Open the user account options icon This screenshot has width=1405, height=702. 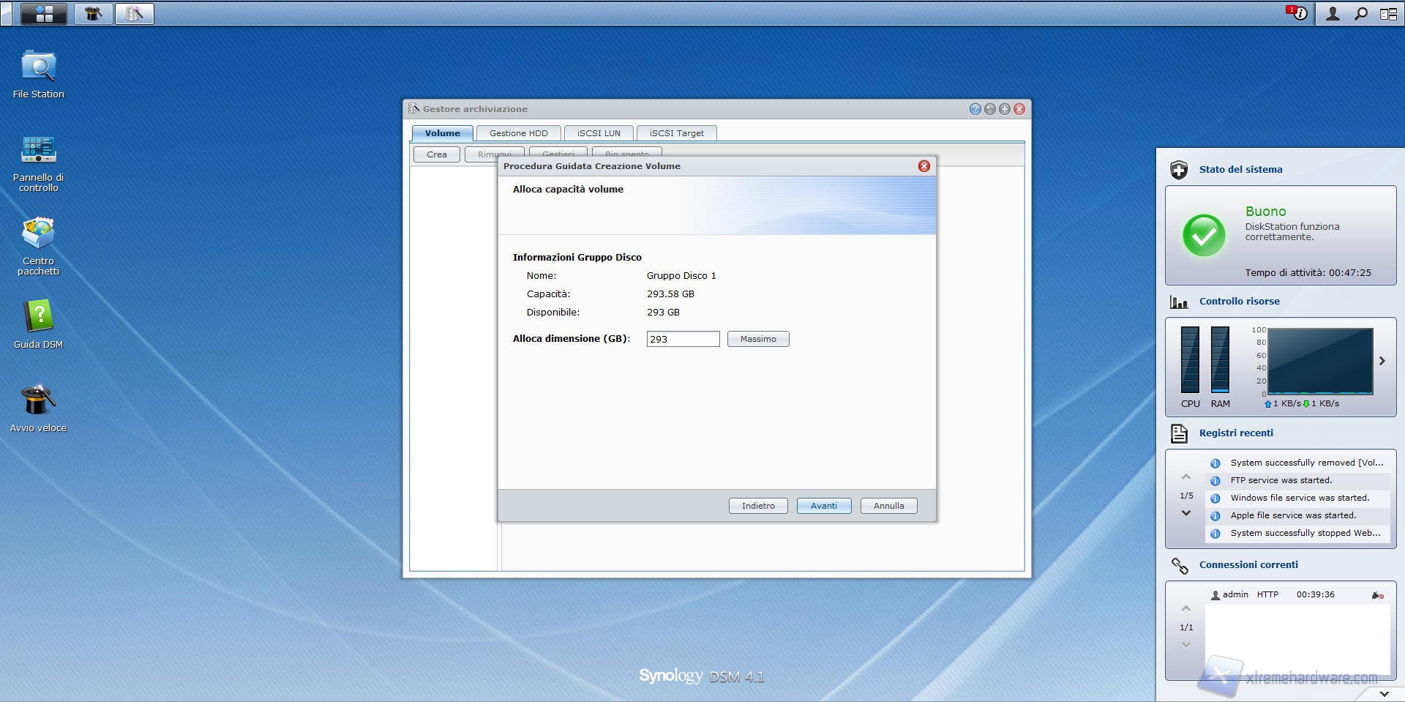coord(1333,14)
